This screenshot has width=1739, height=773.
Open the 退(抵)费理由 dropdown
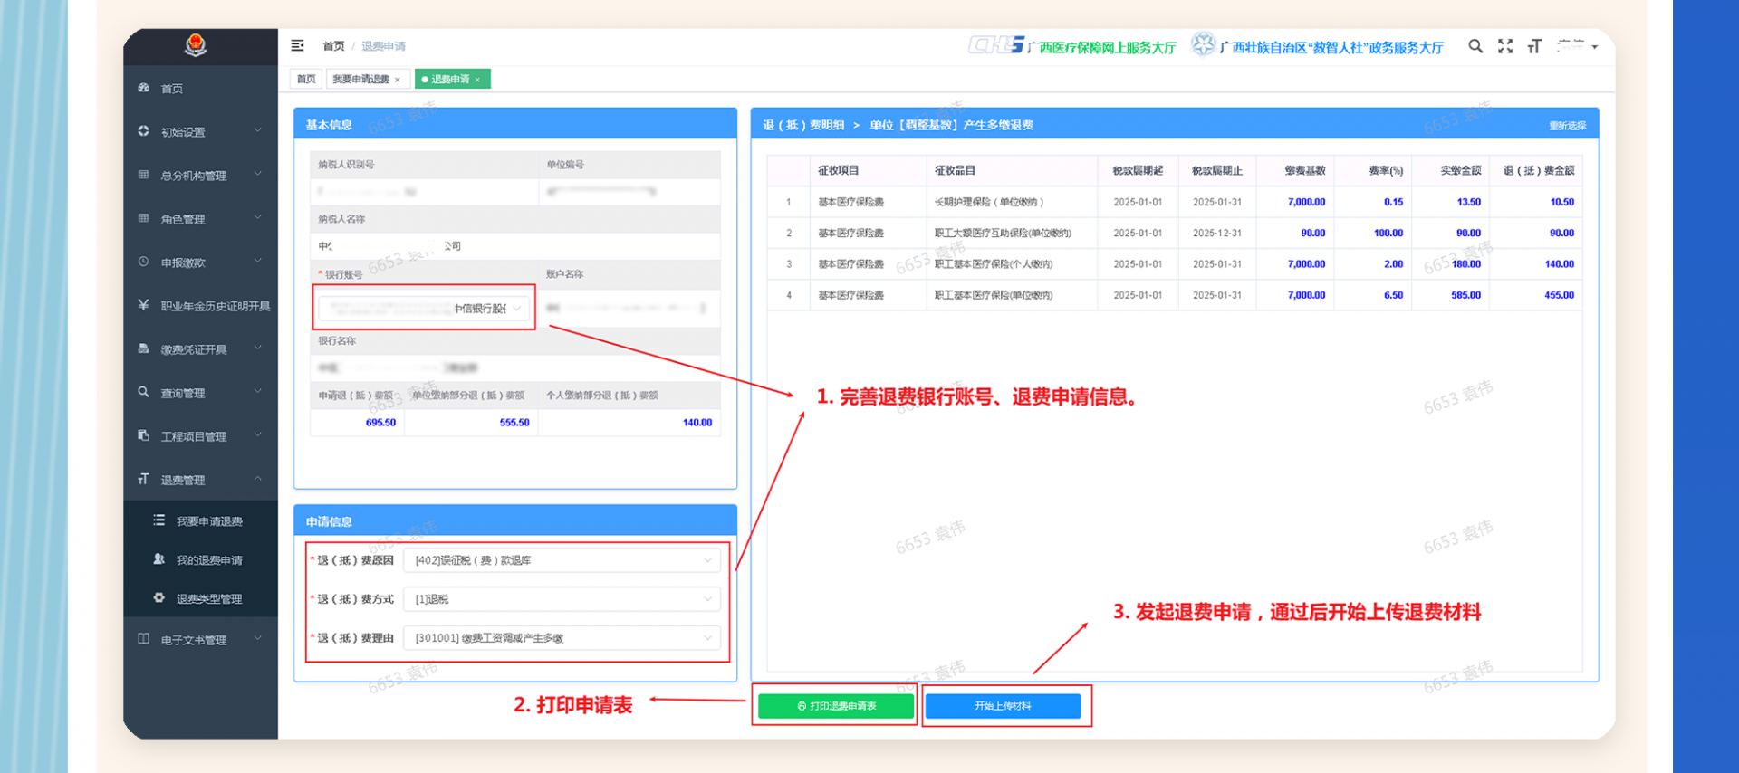pyautogui.click(x=561, y=638)
